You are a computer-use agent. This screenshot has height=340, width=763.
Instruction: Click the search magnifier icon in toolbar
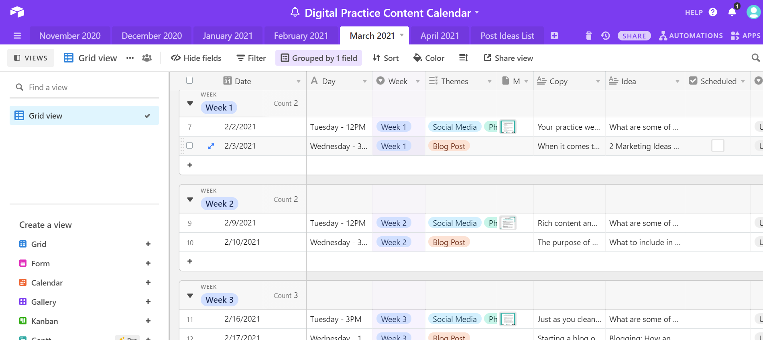coord(755,58)
